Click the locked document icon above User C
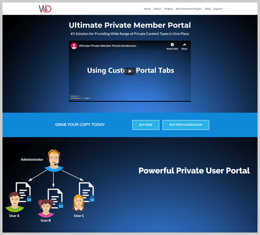The width and height of the screenshot is (260, 235). (86, 192)
